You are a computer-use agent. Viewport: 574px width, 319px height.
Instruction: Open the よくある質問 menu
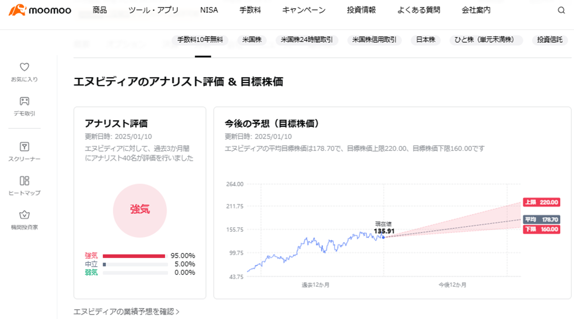click(419, 10)
